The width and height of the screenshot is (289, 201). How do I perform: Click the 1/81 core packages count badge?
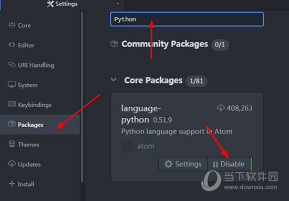197,81
